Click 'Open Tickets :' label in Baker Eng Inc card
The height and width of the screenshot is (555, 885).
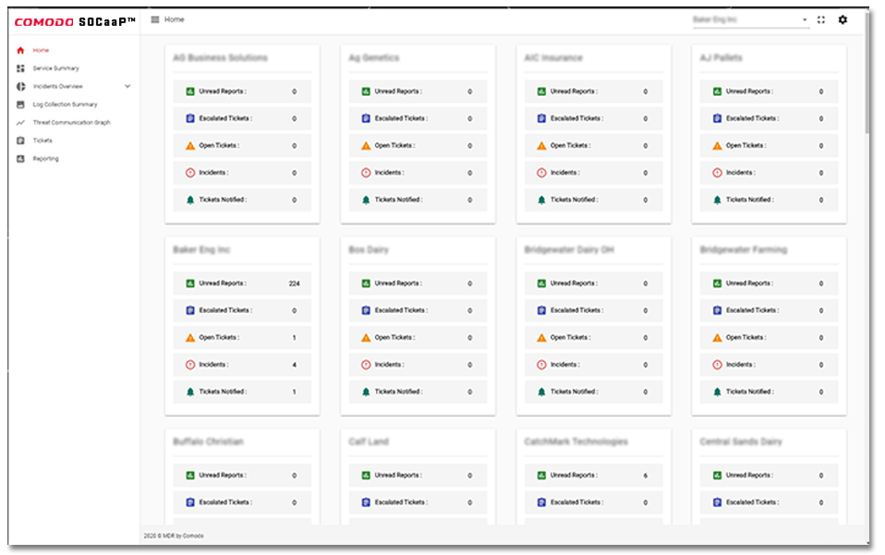point(219,337)
